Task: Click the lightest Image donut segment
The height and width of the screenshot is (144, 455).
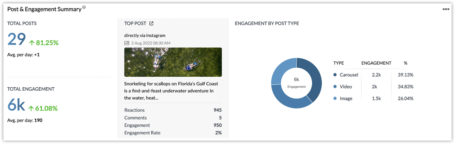Action: coord(282,71)
